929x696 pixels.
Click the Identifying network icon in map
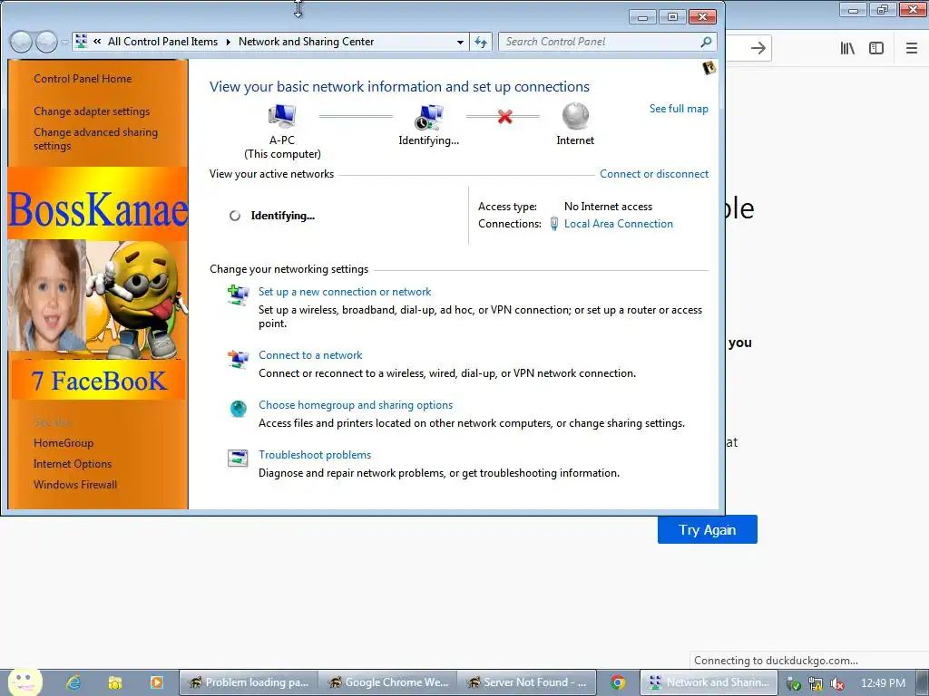[428, 117]
